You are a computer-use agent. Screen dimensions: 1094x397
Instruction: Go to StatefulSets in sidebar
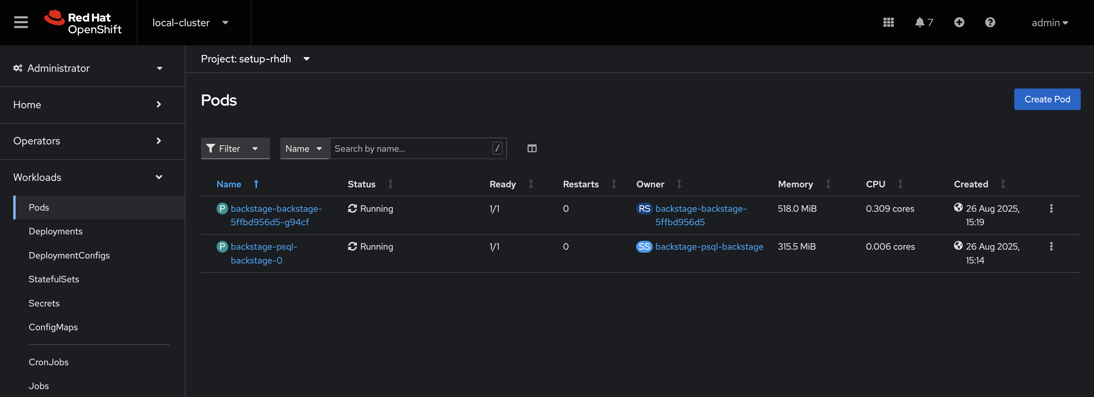(54, 279)
